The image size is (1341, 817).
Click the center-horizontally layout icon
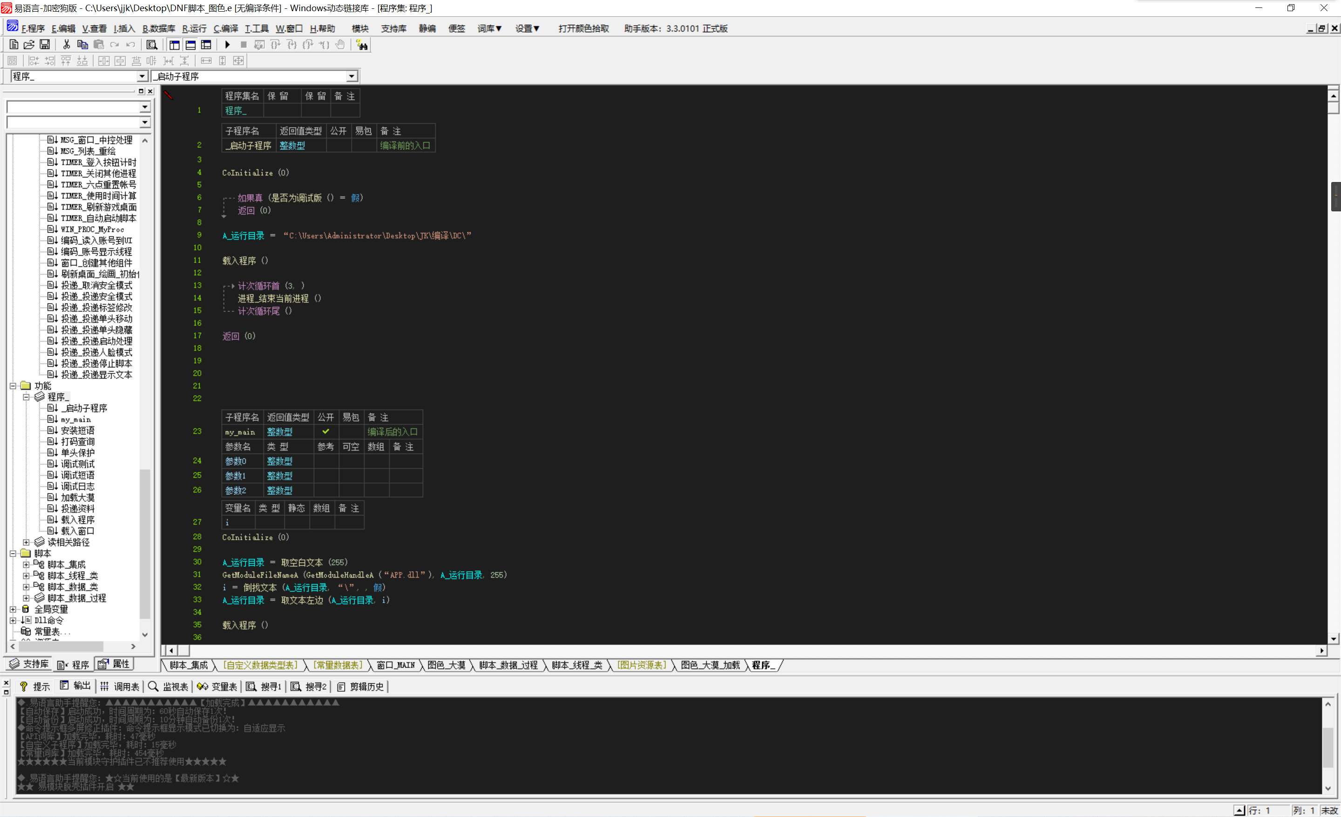point(104,61)
